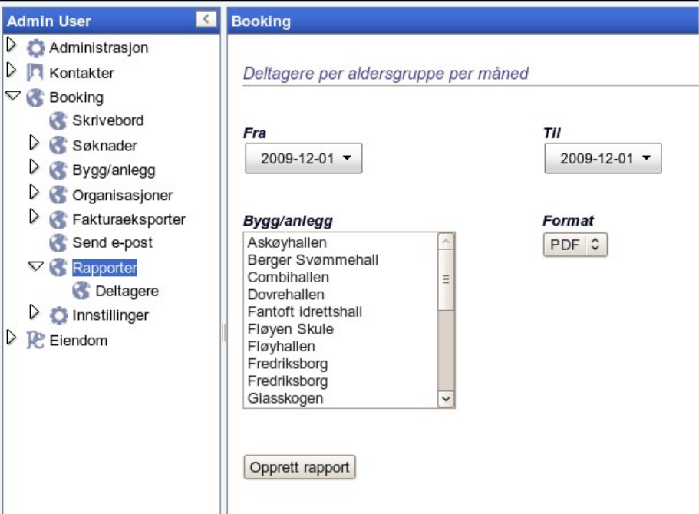Collapse the Admin User side panel

click(x=206, y=21)
